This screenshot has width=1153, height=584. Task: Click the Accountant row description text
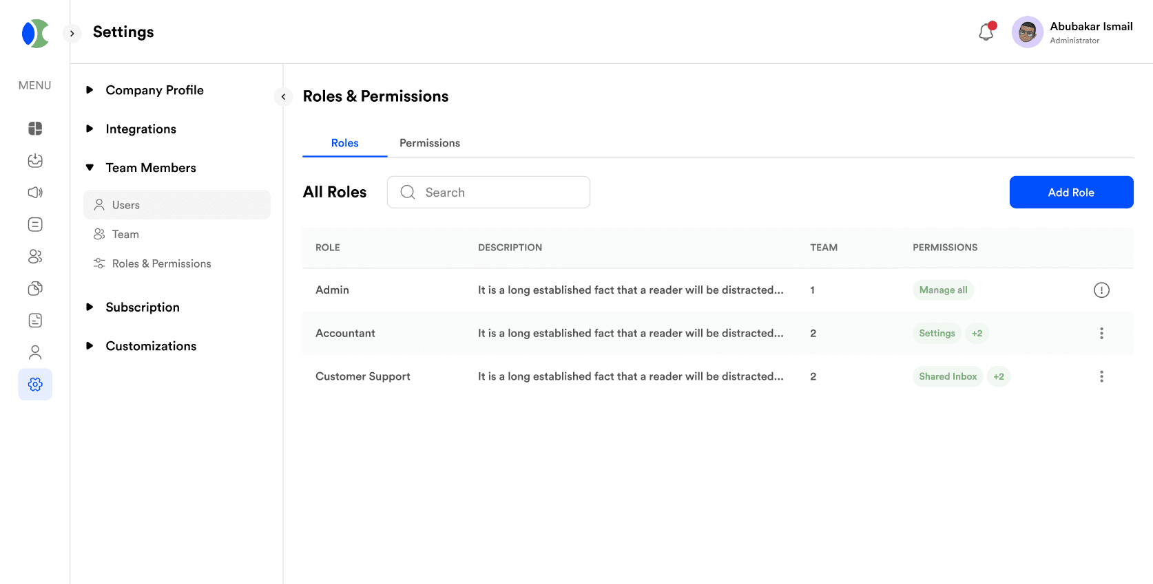click(x=631, y=334)
